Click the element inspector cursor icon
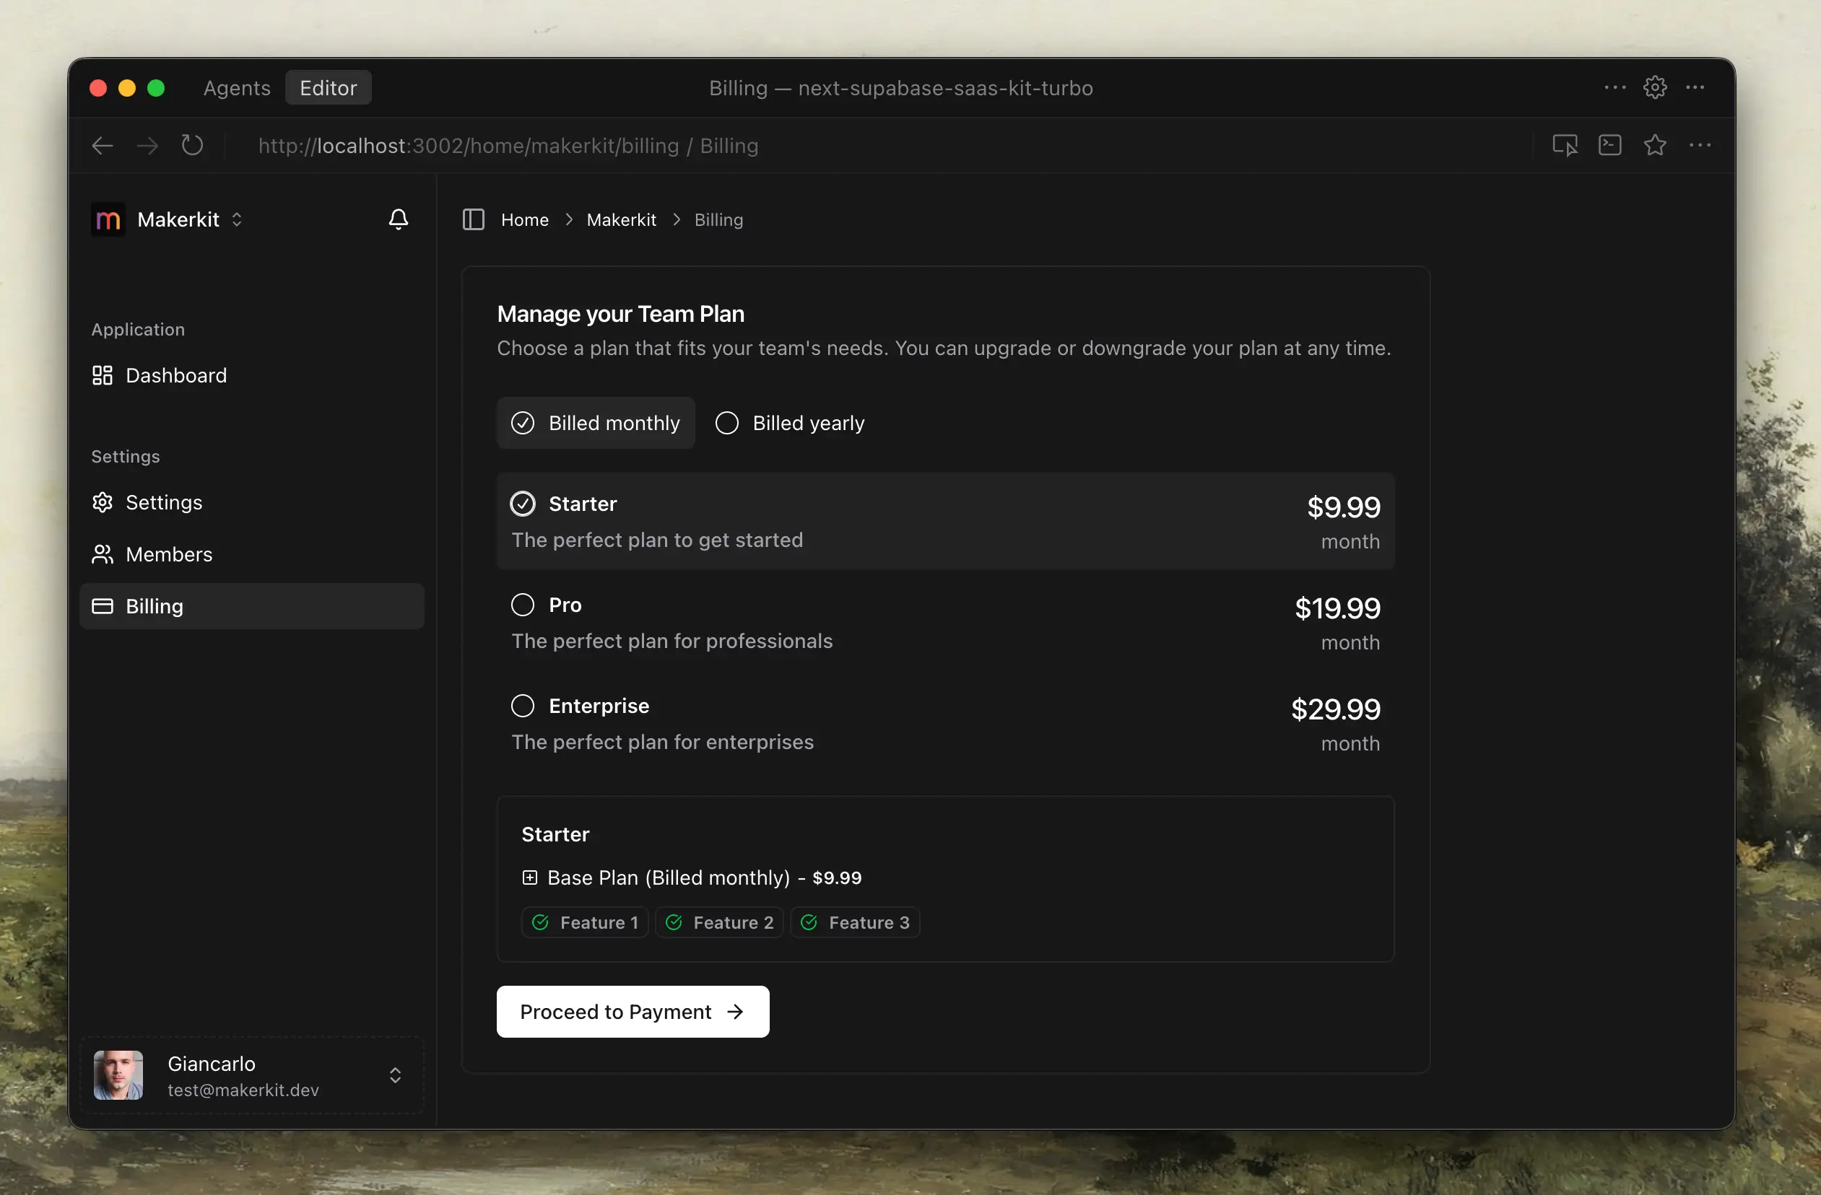The width and height of the screenshot is (1821, 1195). pyautogui.click(x=1564, y=145)
